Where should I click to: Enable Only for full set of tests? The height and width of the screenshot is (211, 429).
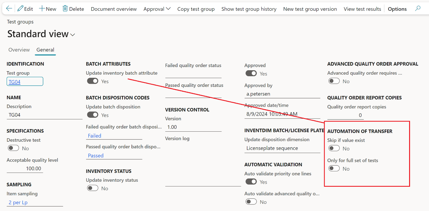pos(334,168)
